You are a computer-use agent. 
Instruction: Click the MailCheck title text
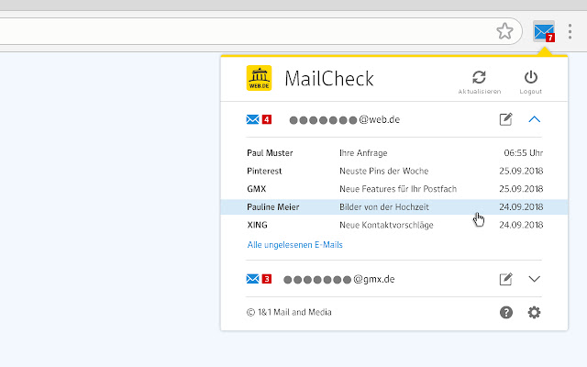329,79
